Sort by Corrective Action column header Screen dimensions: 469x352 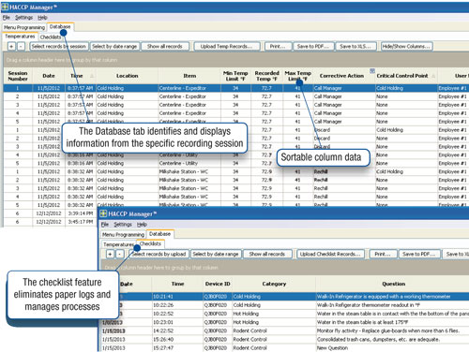341,76
